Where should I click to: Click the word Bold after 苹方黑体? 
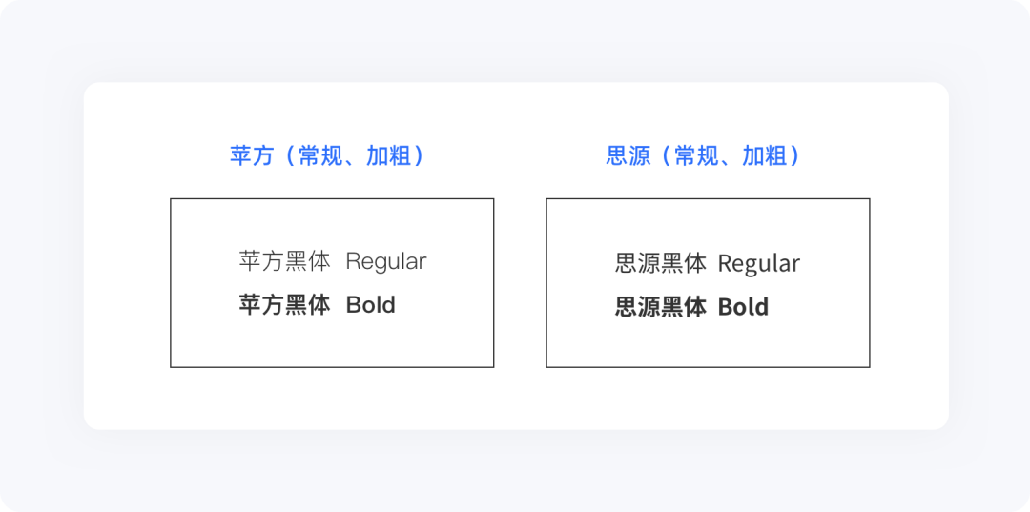[370, 305]
